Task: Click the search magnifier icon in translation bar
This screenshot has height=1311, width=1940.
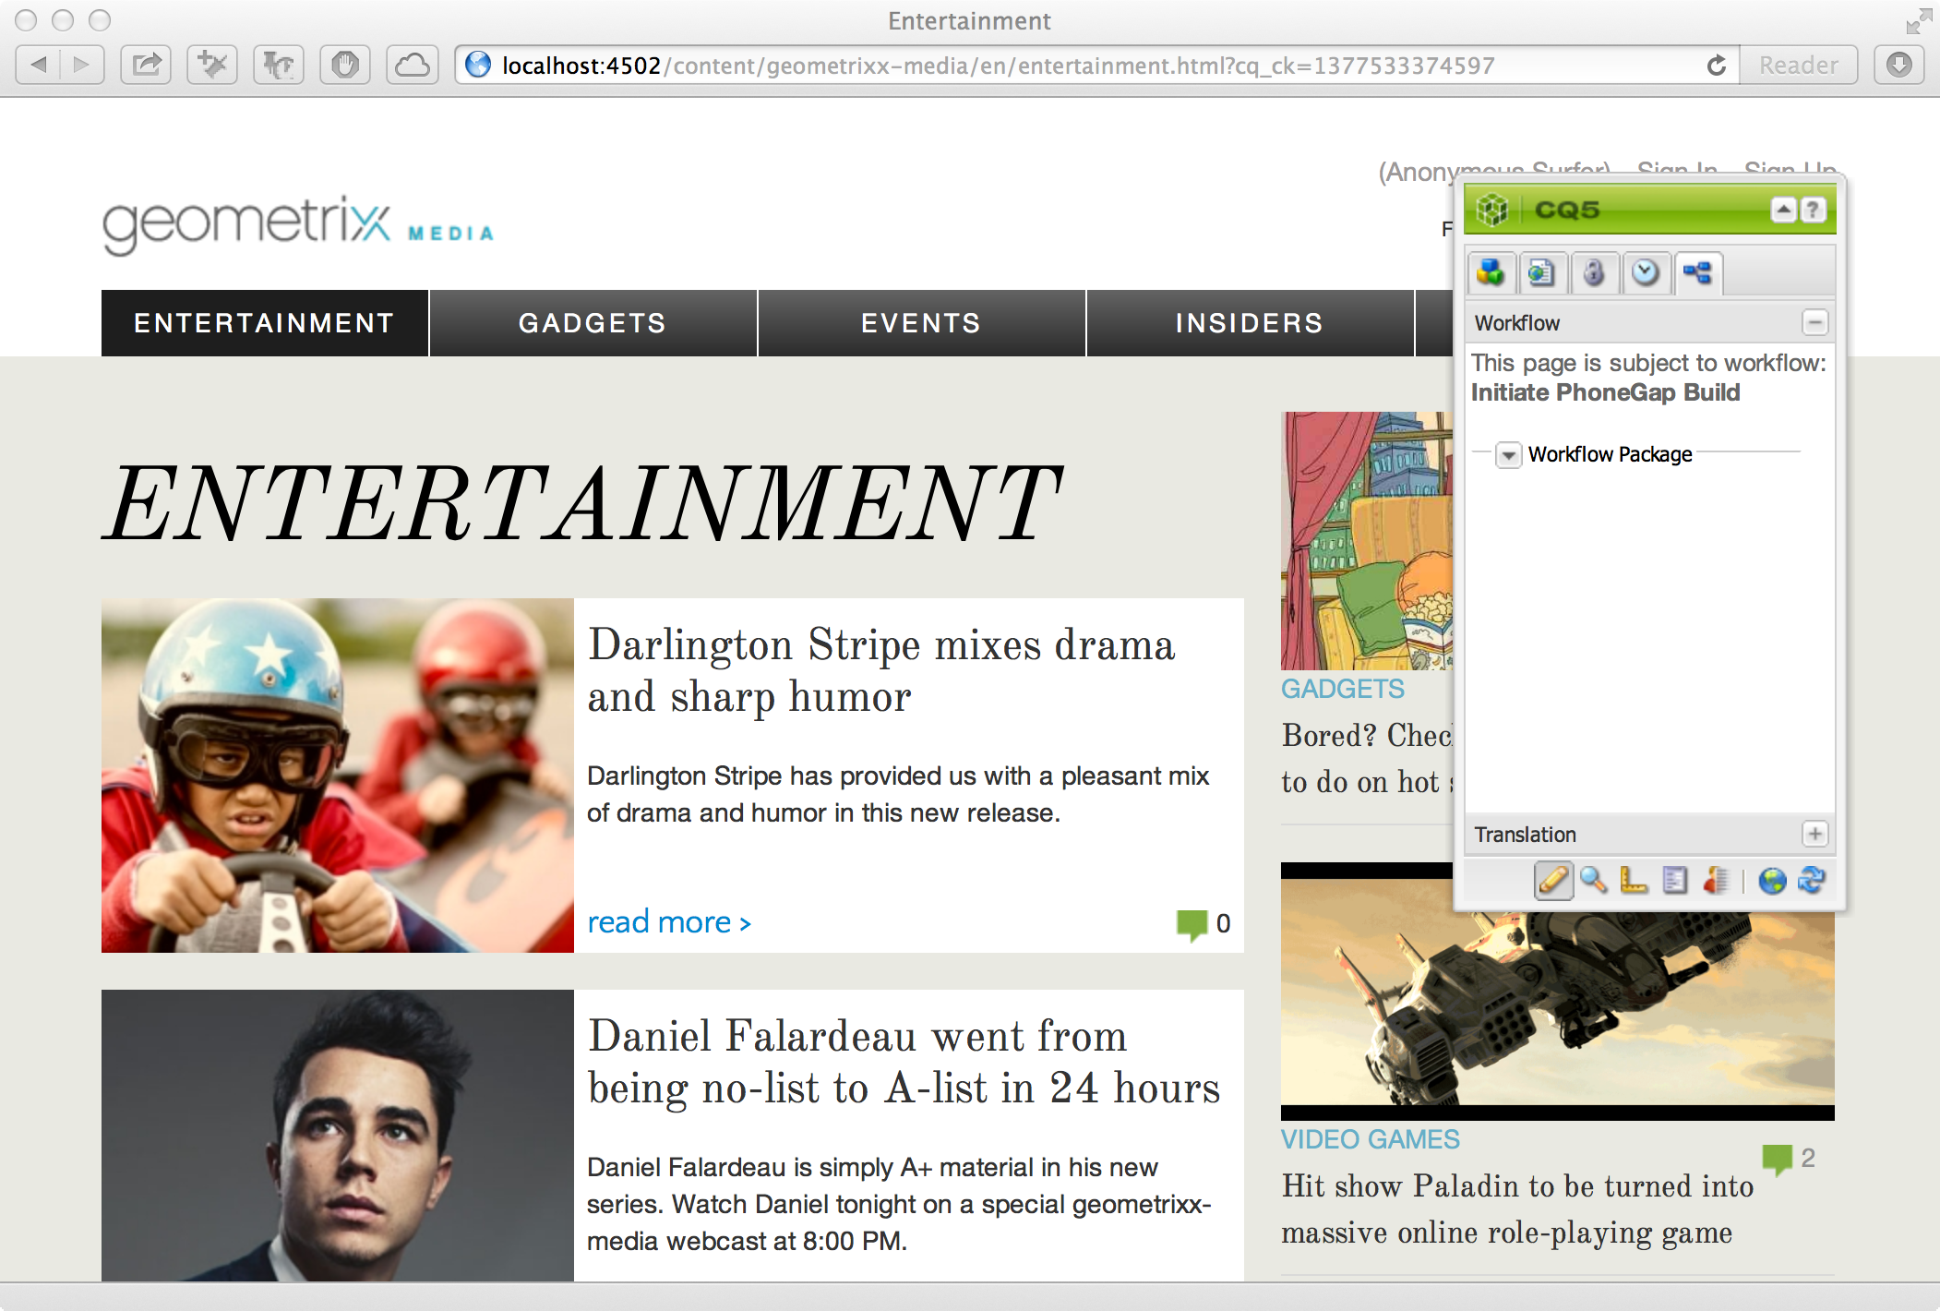Action: (x=1590, y=879)
